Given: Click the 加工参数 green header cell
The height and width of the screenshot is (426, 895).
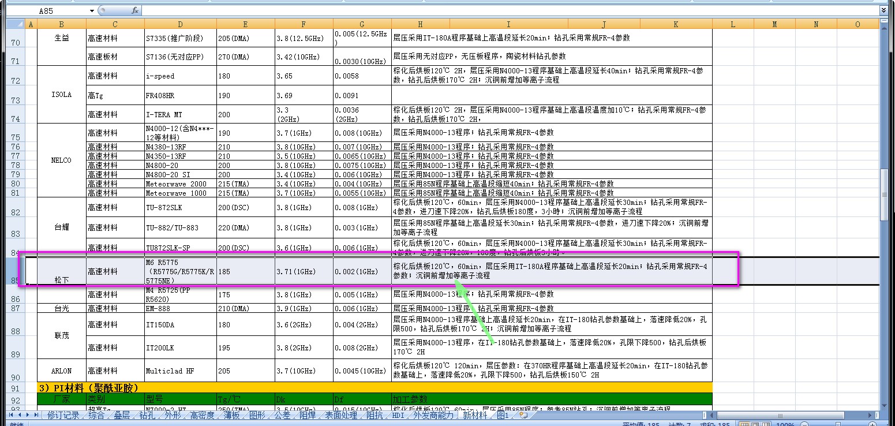Looking at the screenshot, I should pos(552,399).
